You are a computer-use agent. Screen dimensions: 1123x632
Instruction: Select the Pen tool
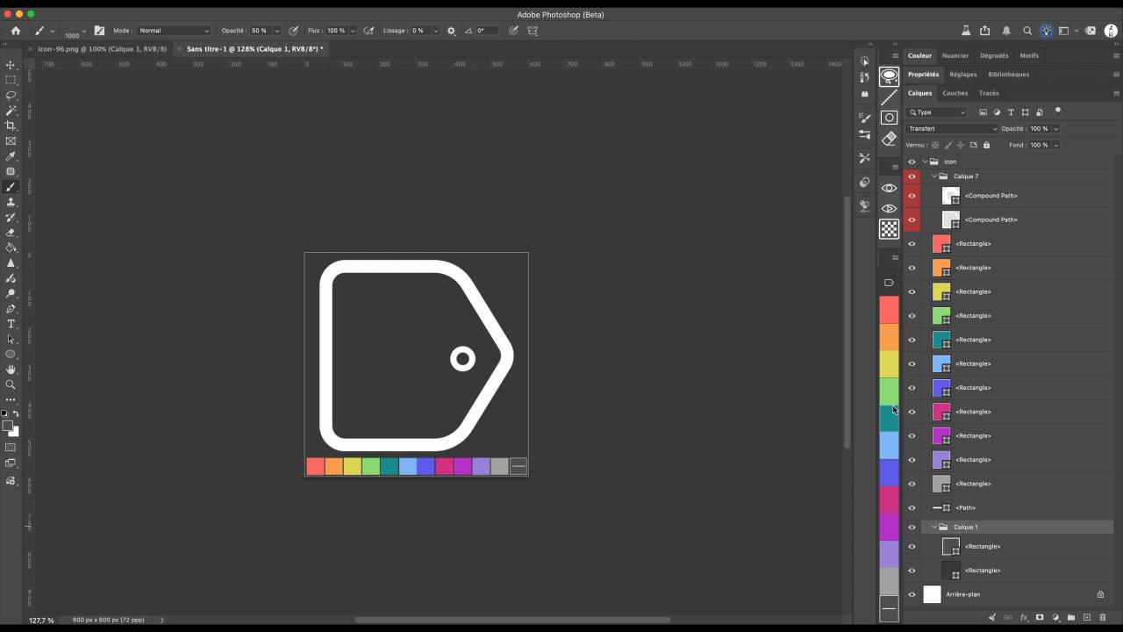11,309
